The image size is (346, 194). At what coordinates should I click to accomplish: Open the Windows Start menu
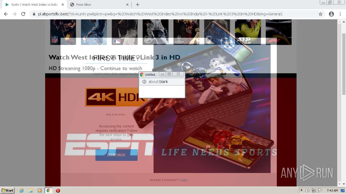pos(7,190)
